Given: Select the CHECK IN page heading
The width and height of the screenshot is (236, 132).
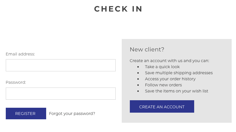Looking at the screenshot, I should click(x=118, y=9).
